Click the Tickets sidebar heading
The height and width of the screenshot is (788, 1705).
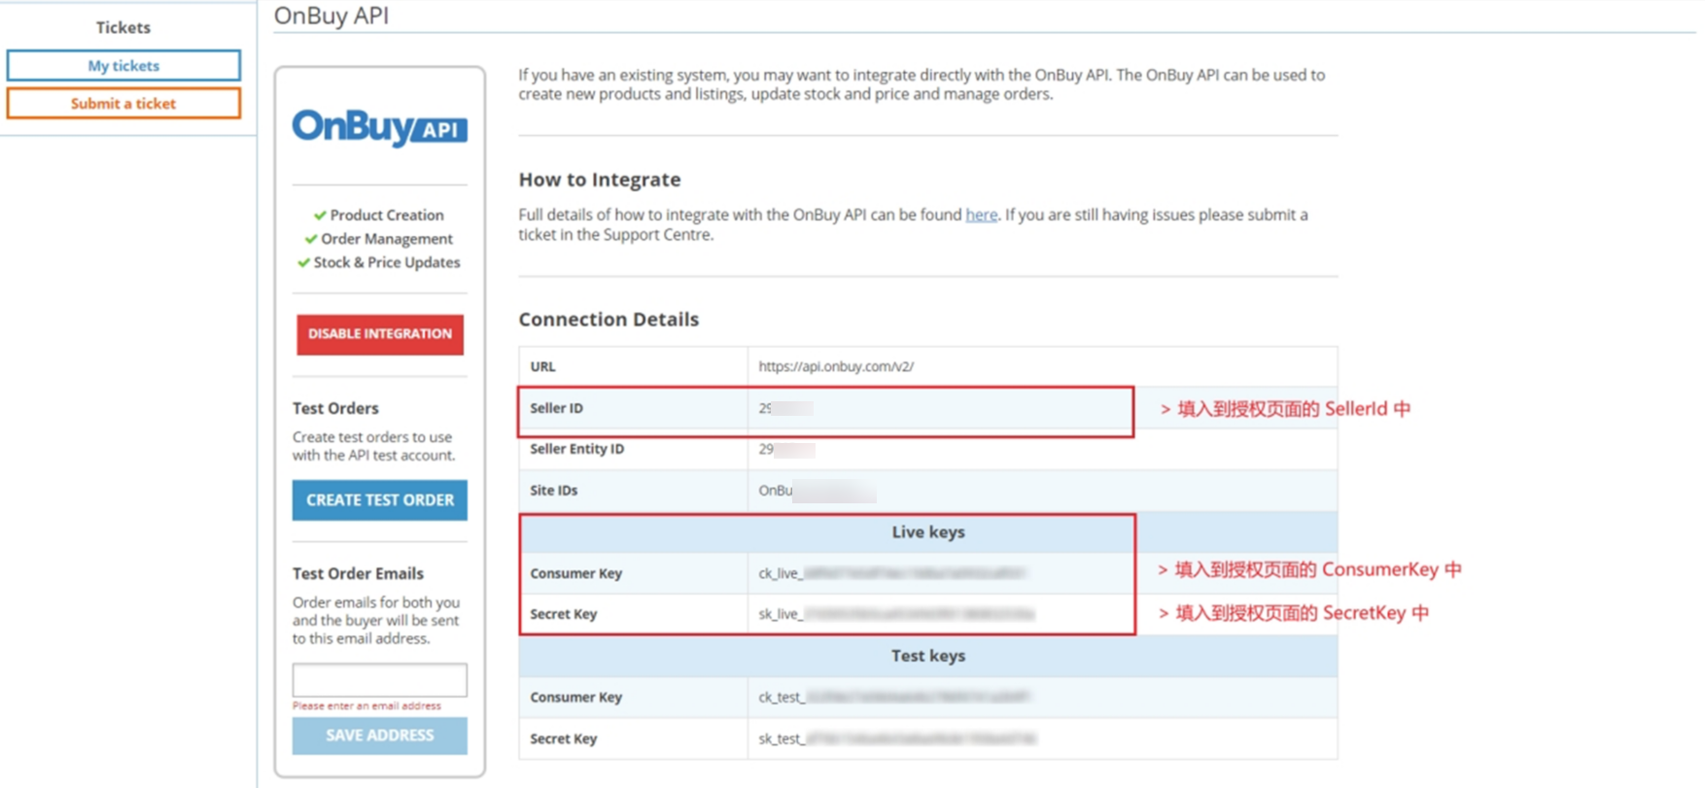pos(123,27)
